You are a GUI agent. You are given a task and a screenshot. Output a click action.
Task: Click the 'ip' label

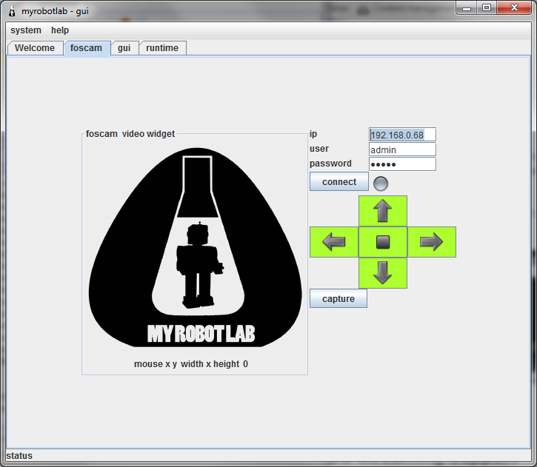(313, 134)
